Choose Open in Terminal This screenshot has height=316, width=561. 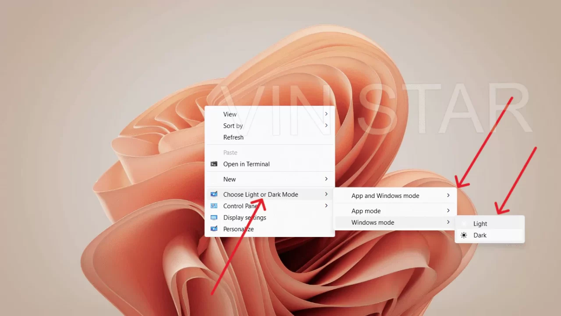[270, 164]
